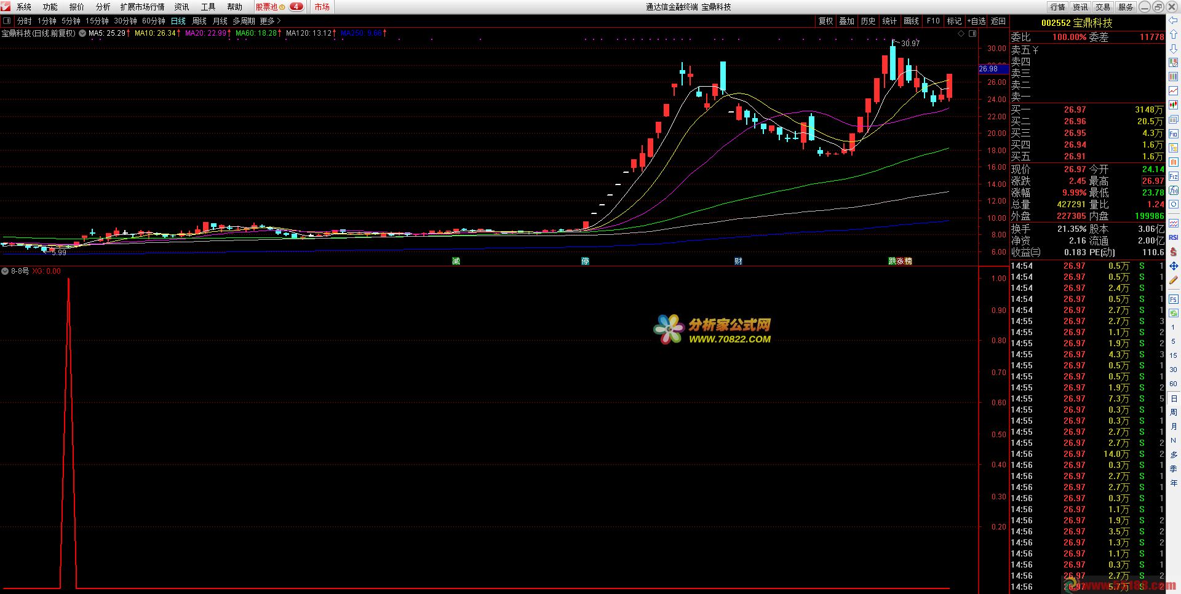Click the orange document icon in sidebar
This screenshot has height=594, width=1181.
click(x=1173, y=162)
